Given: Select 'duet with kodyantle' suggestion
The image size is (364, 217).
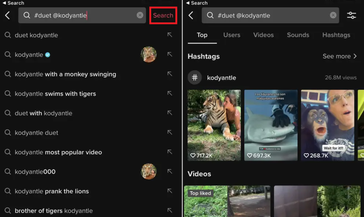Looking at the screenshot, I should click(43, 113).
